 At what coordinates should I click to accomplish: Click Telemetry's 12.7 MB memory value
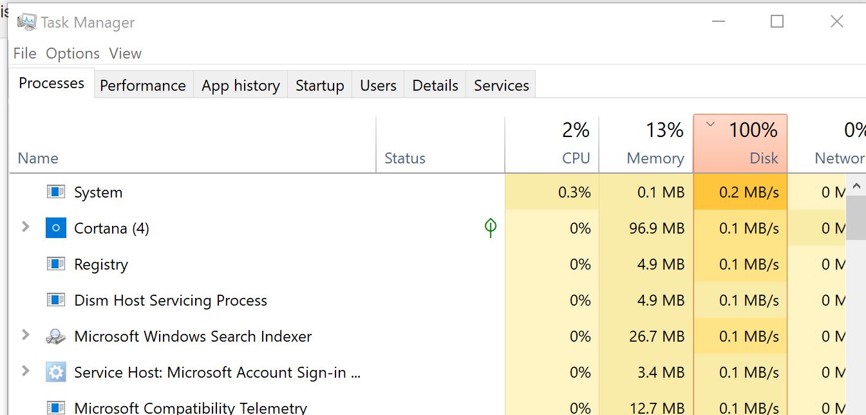657,408
